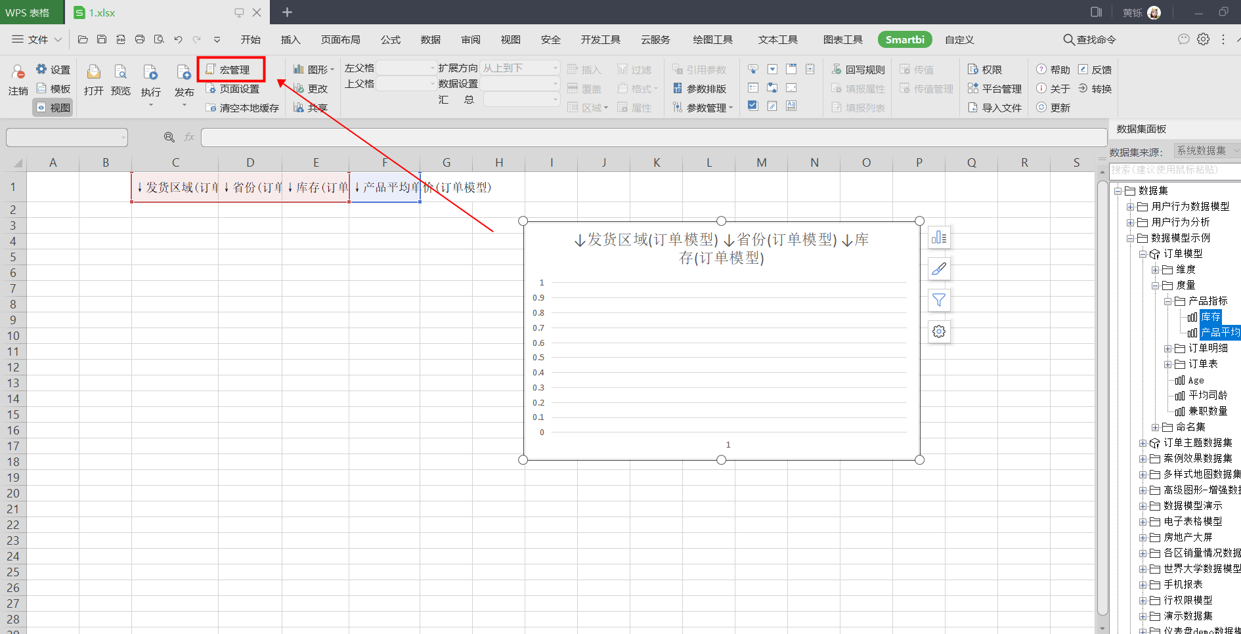The height and width of the screenshot is (634, 1241).
Task: Switch to the 开始 ribbon tab
Action: [251, 39]
